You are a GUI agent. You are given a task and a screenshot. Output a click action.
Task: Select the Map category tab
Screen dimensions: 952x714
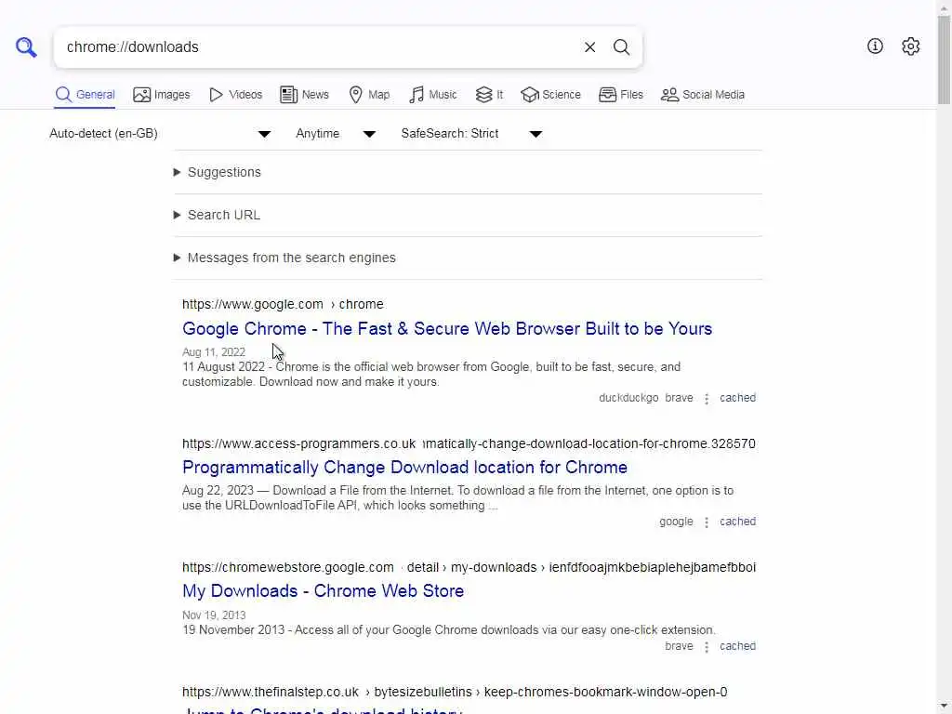pyautogui.click(x=369, y=95)
